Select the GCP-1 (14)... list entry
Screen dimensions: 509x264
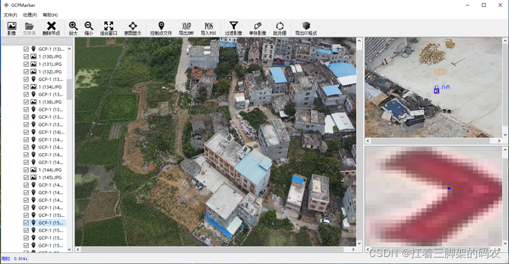(x=51, y=132)
